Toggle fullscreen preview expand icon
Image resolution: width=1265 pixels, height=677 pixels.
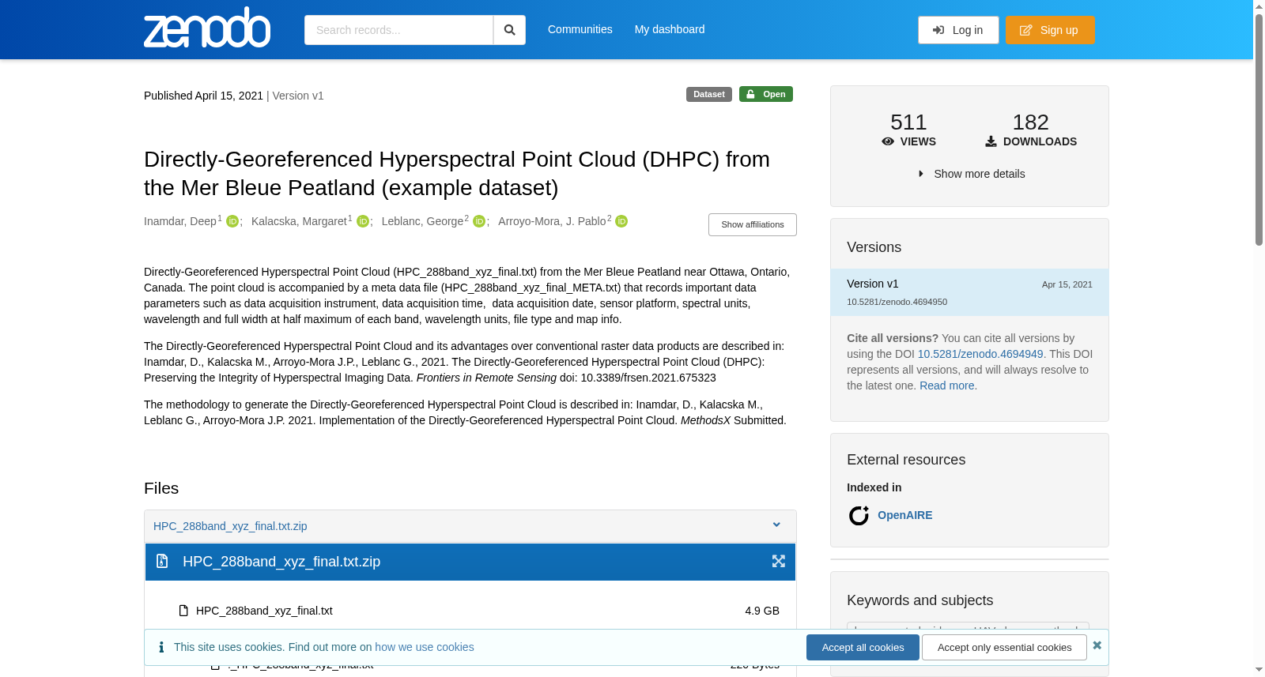point(779,561)
